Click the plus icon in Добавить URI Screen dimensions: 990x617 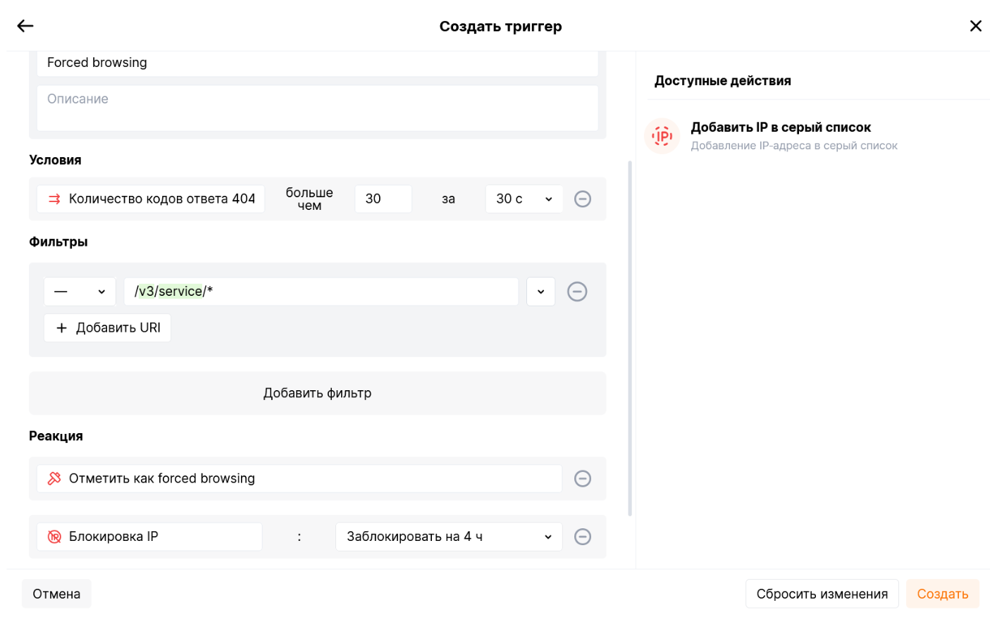click(x=61, y=328)
